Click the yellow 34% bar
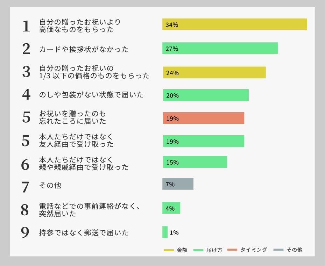The height and width of the screenshot is (266, 325). [x=234, y=24]
